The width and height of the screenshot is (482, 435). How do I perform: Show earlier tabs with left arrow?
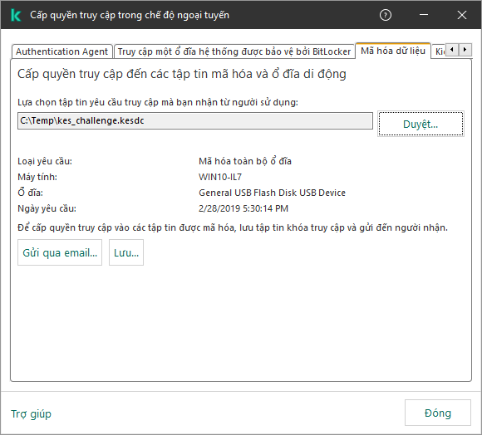[452, 50]
